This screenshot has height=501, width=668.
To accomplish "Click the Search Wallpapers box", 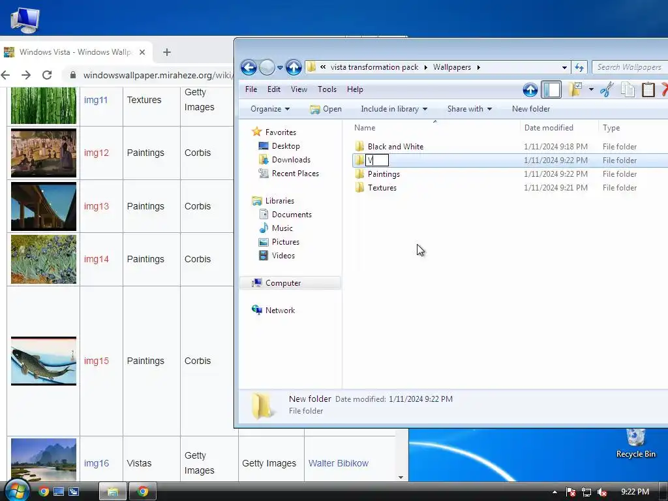I will tap(630, 67).
